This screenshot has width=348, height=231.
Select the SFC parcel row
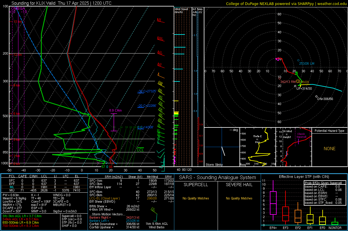point(45,181)
